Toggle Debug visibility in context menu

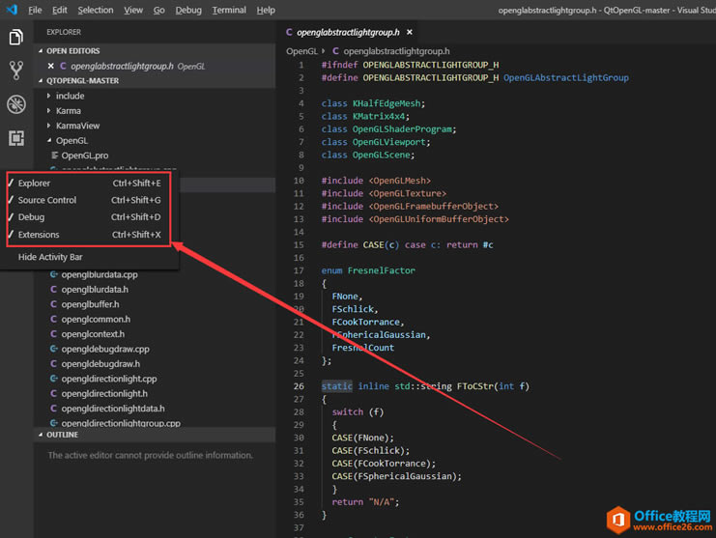click(x=89, y=217)
